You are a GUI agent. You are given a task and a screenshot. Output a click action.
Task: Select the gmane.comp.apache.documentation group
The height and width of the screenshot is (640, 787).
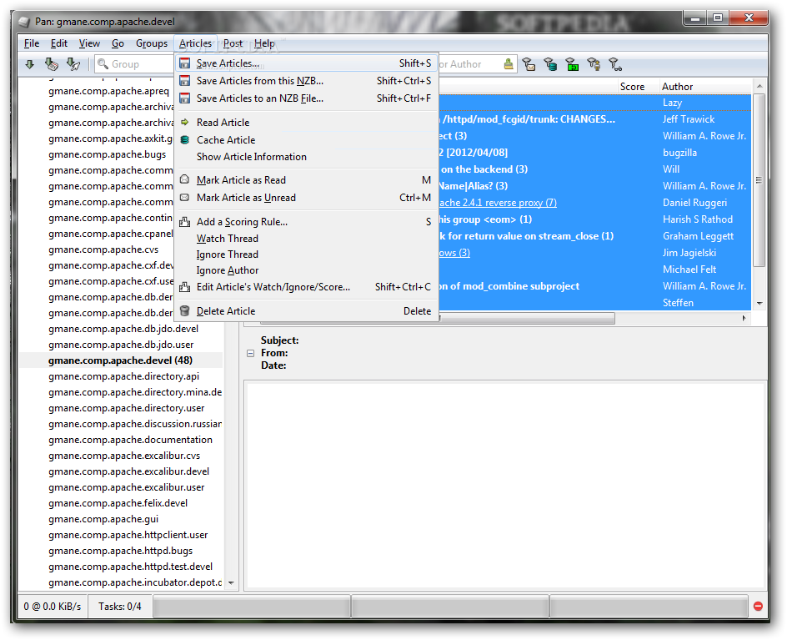tap(131, 440)
